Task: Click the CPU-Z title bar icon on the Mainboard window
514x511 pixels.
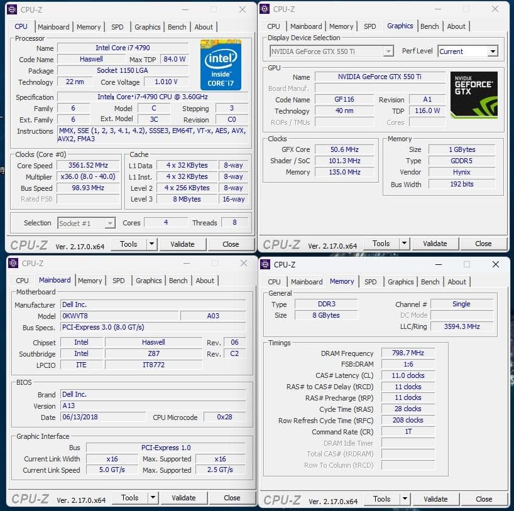Action: tap(14, 264)
